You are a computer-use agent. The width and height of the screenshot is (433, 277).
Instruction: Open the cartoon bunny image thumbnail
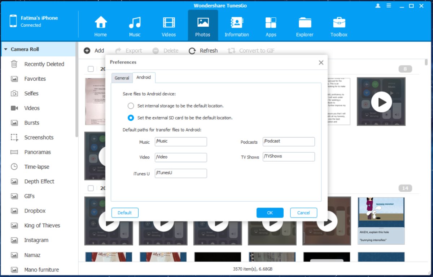pyautogui.click(x=381, y=221)
